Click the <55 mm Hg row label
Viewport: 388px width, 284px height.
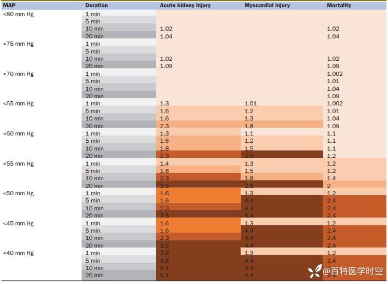[18, 164]
